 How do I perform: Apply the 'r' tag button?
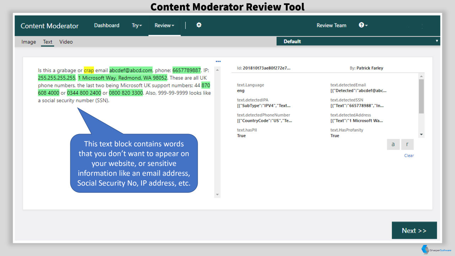tap(407, 144)
